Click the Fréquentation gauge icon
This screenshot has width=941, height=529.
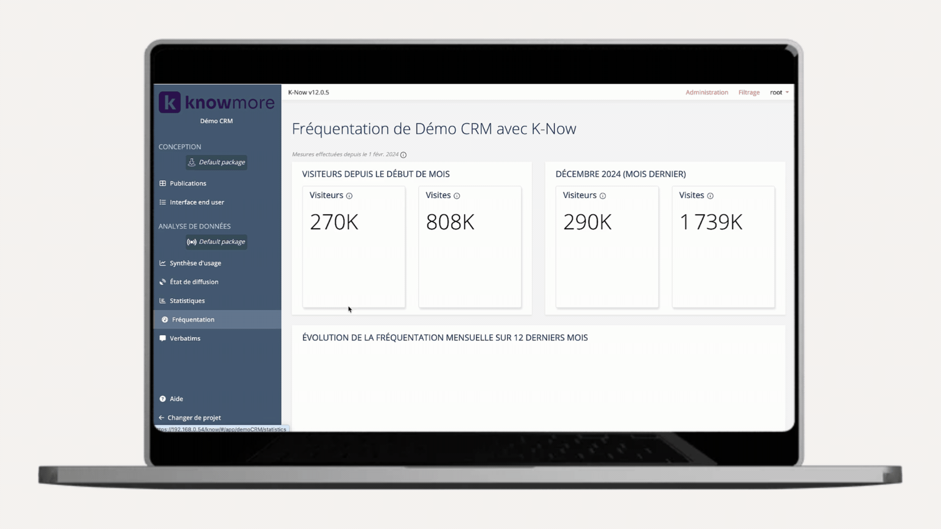(x=165, y=320)
